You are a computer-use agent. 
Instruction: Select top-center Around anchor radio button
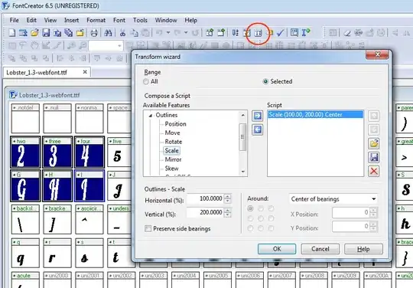pyautogui.click(x=261, y=208)
